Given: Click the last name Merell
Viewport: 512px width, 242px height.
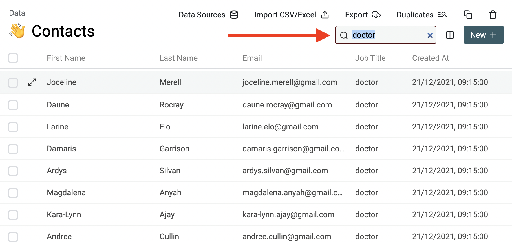Looking at the screenshot, I should click(x=170, y=82).
